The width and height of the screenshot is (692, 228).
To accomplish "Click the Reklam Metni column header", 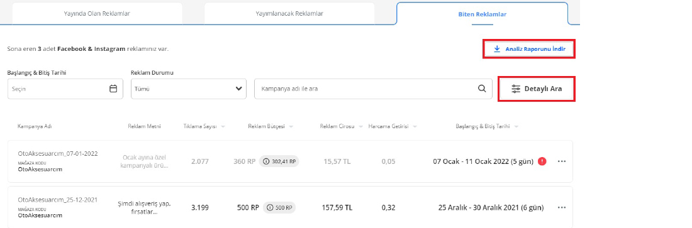I will coord(144,127).
